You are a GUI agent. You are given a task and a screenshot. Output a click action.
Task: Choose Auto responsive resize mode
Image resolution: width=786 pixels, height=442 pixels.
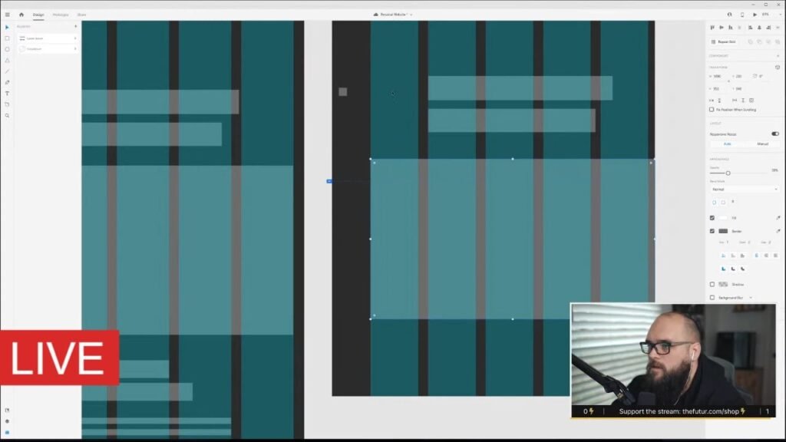[x=727, y=143]
